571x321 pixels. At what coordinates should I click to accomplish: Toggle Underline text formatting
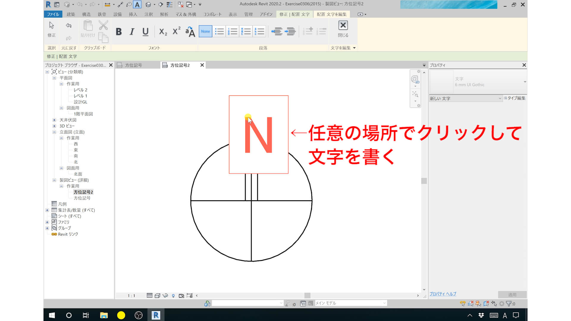(x=145, y=32)
